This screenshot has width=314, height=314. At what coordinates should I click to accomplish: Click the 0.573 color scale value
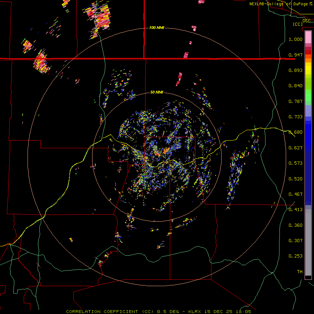[x=296, y=163]
